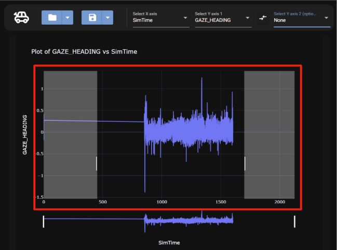Click the left handle of the range slider
The height and width of the screenshot is (250, 337).
coord(44,221)
